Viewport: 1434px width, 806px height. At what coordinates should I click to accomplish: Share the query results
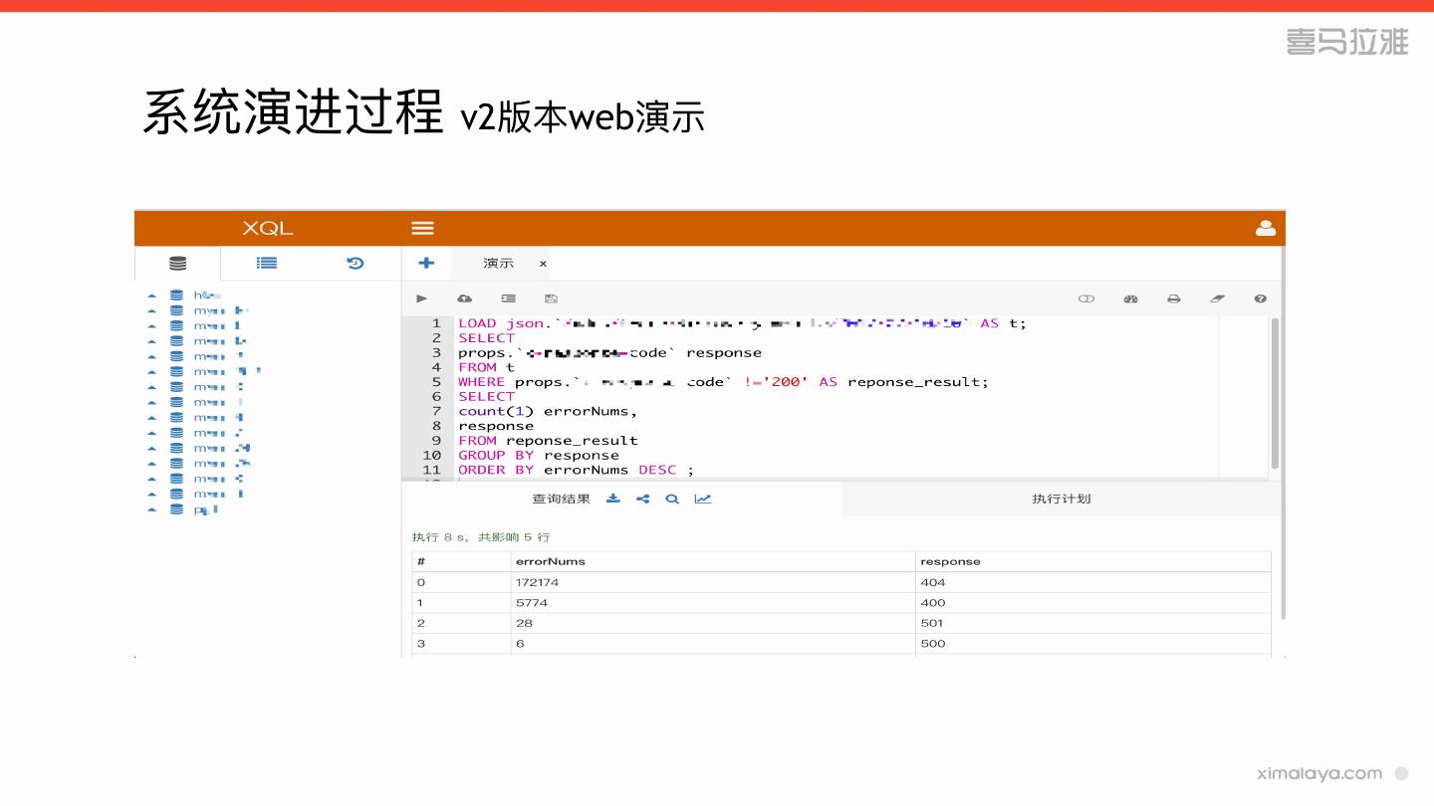point(642,499)
